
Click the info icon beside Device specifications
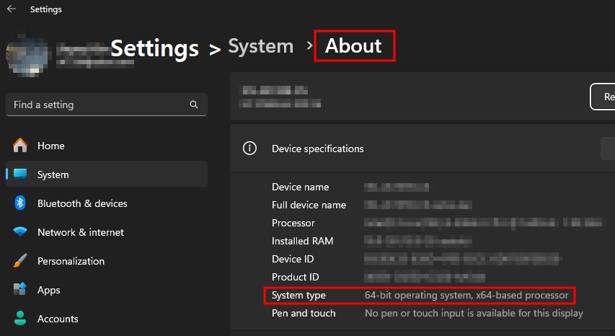click(249, 149)
